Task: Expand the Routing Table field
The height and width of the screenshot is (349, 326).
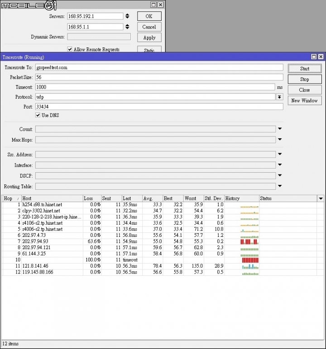Action: pyautogui.click(x=280, y=186)
